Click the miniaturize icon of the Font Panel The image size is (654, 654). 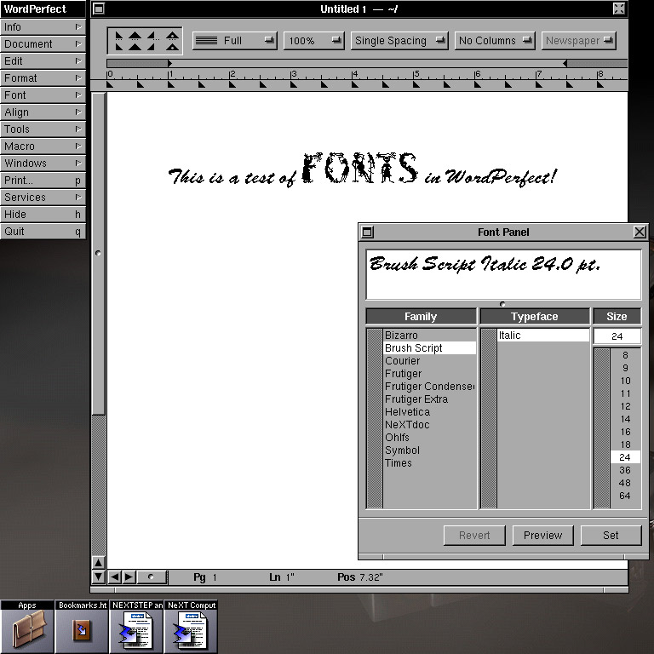click(367, 232)
